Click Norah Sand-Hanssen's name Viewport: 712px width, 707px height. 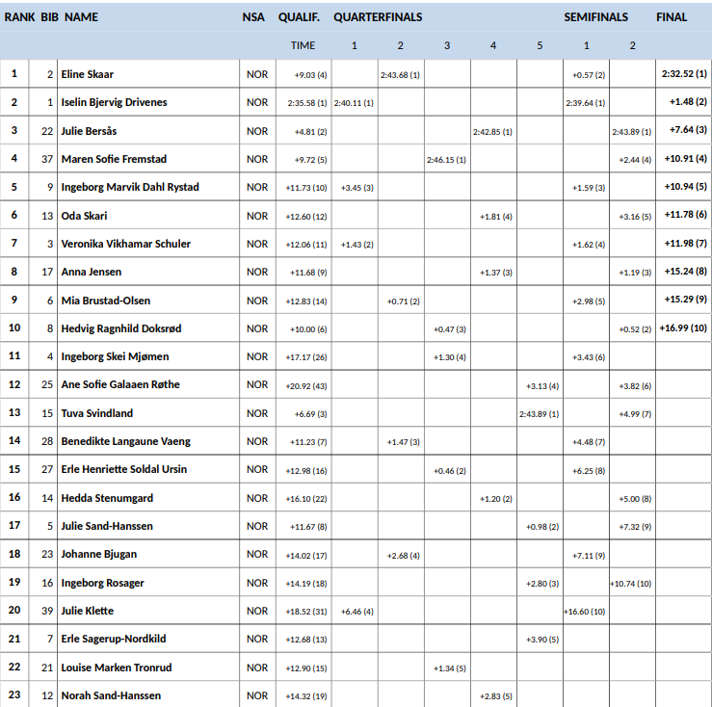pos(111,695)
